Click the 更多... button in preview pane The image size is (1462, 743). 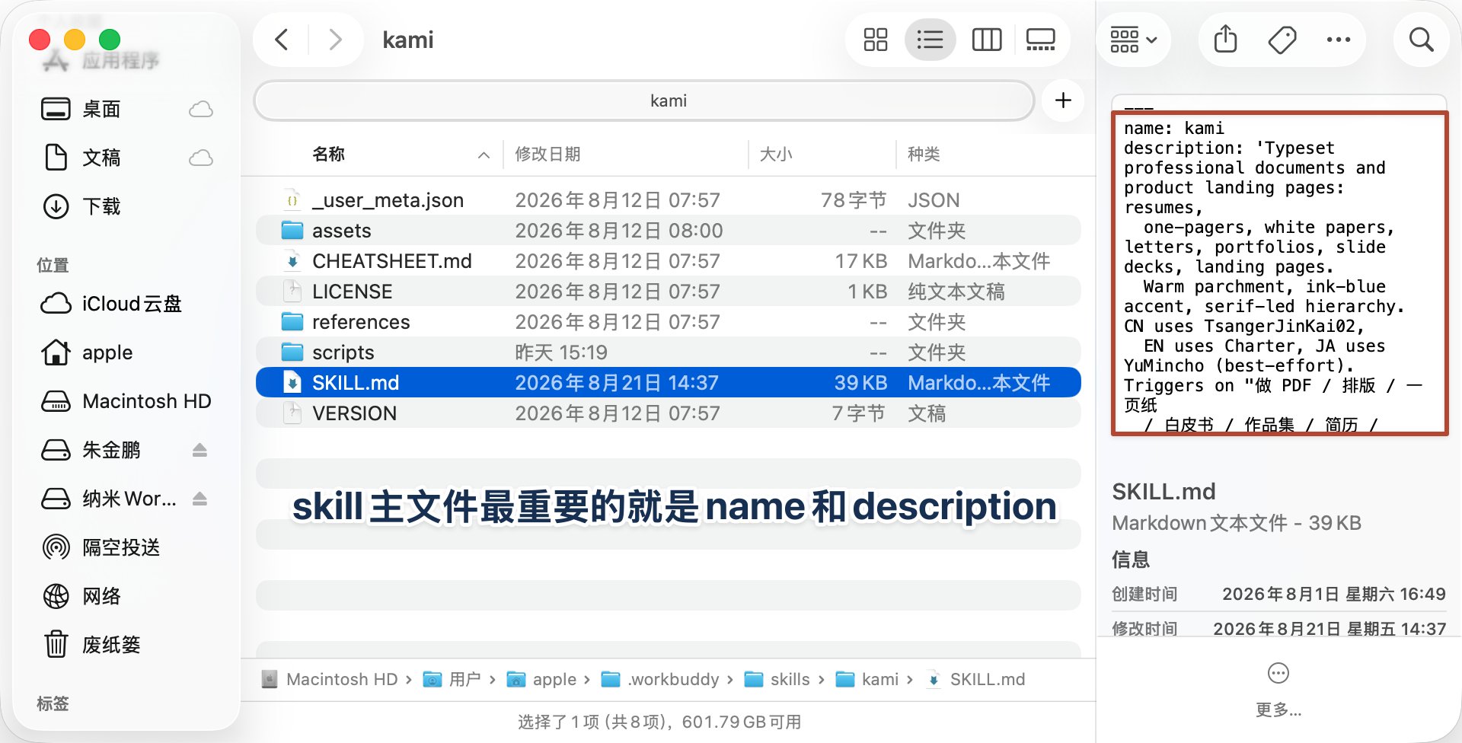pyautogui.click(x=1278, y=690)
